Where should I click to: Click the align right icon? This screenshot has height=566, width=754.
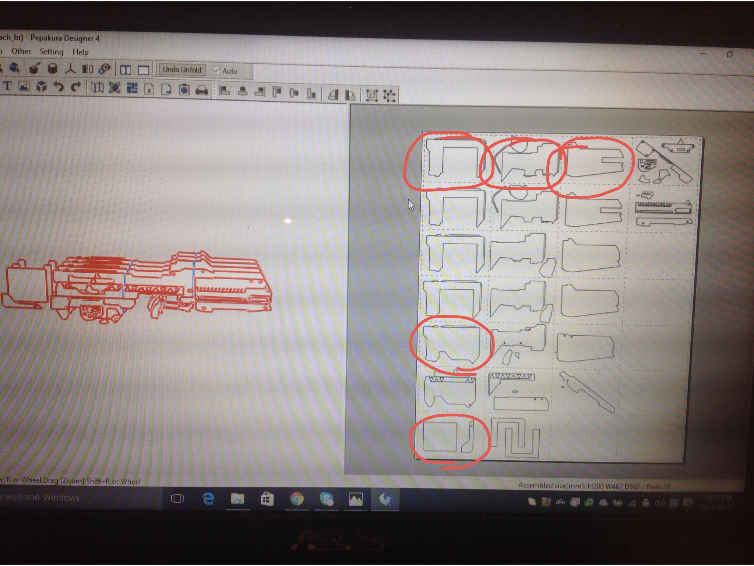pyautogui.click(x=260, y=92)
